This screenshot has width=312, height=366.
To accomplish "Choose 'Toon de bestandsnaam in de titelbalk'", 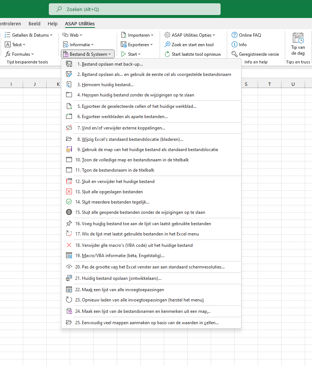I will coord(151,170).
